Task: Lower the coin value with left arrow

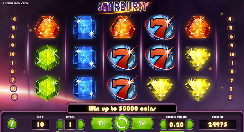Action: tap(164, 125)
